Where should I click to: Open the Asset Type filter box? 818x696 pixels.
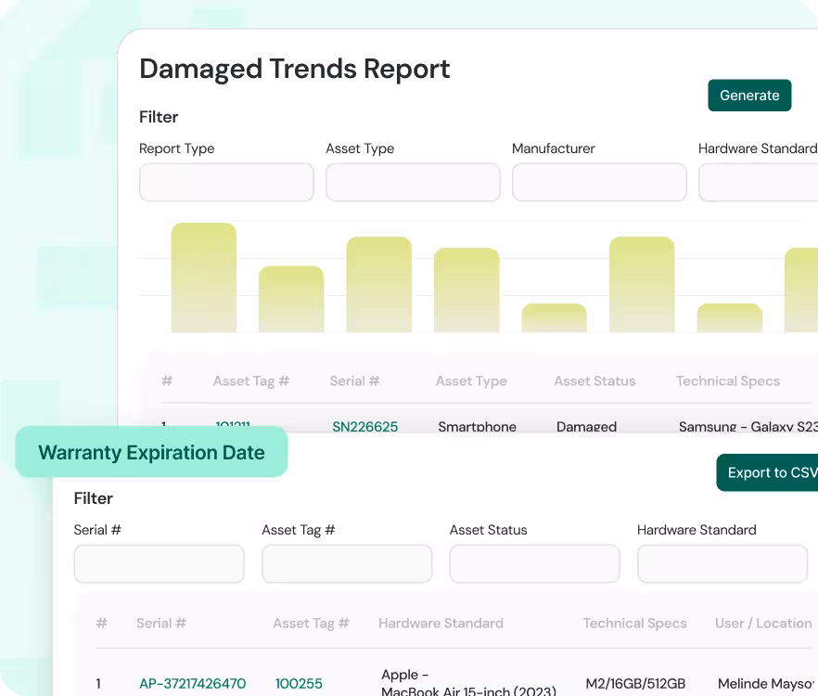pos(413,183)
